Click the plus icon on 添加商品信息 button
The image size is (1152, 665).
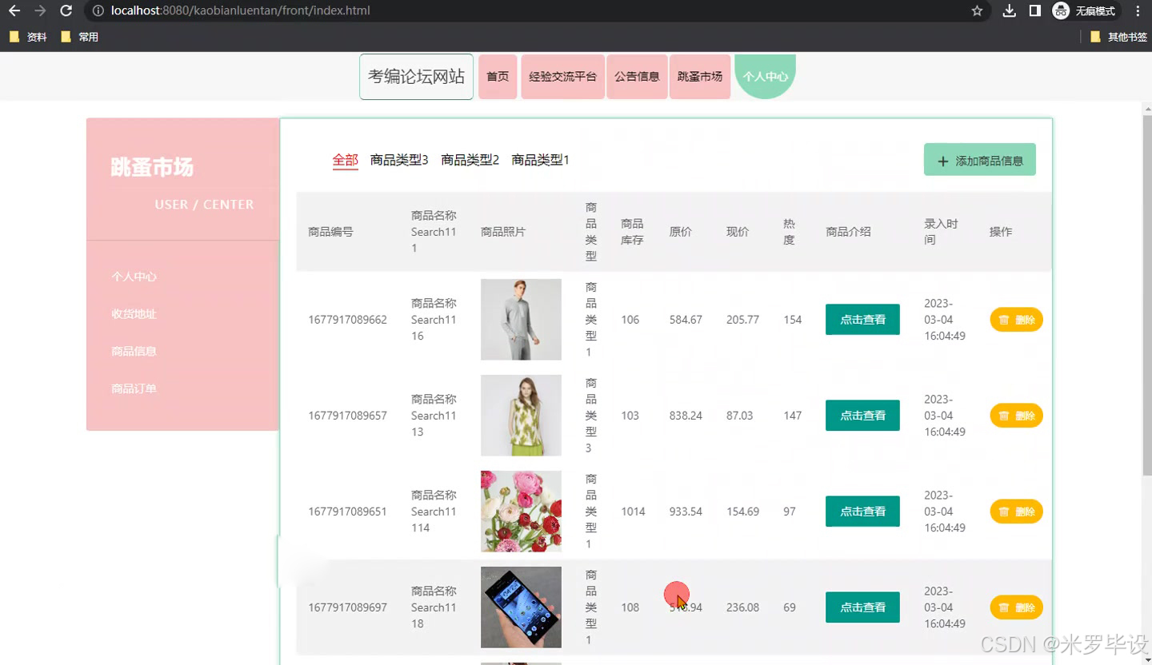pyautogui.click(x=942, y=160)
